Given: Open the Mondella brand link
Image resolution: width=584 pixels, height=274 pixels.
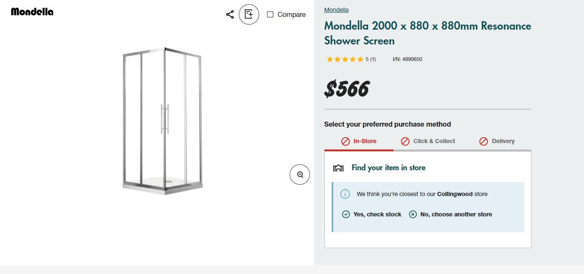Looking at the screenshot, I should click(x=336, y=9).
